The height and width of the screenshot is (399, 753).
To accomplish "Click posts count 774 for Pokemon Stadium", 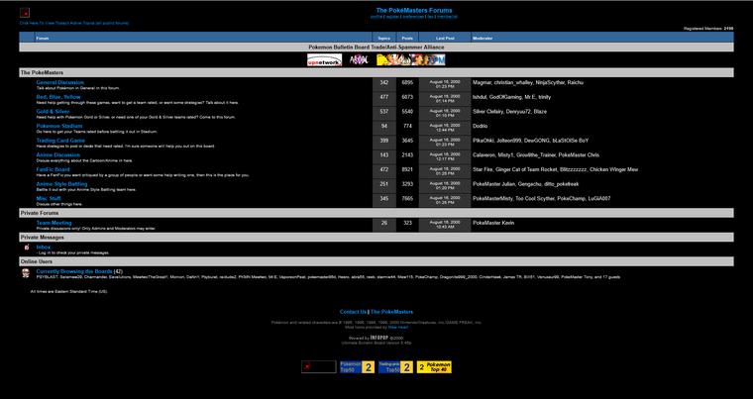I will [407, 126].
